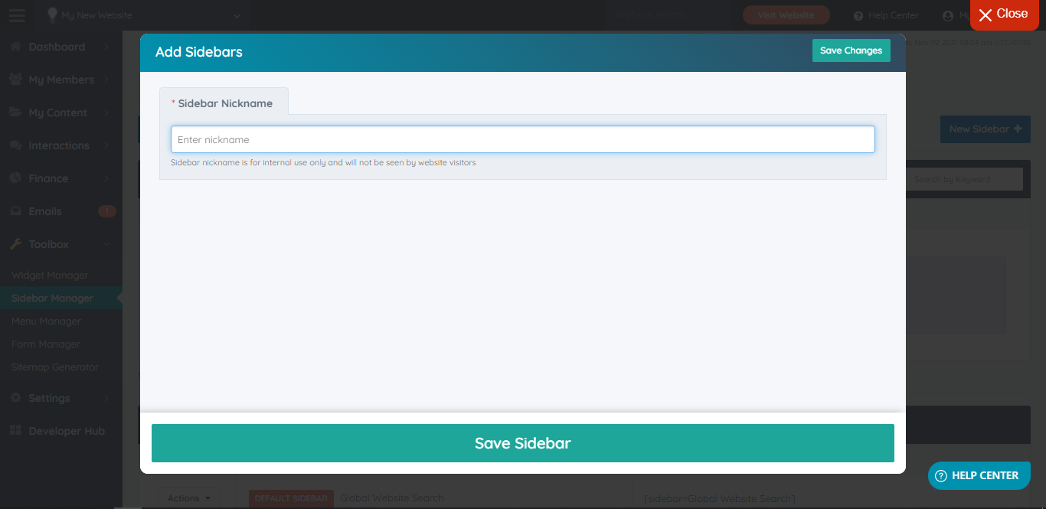
Task: Open Widget Manager in the sidebar
Action: pos(50,276)
